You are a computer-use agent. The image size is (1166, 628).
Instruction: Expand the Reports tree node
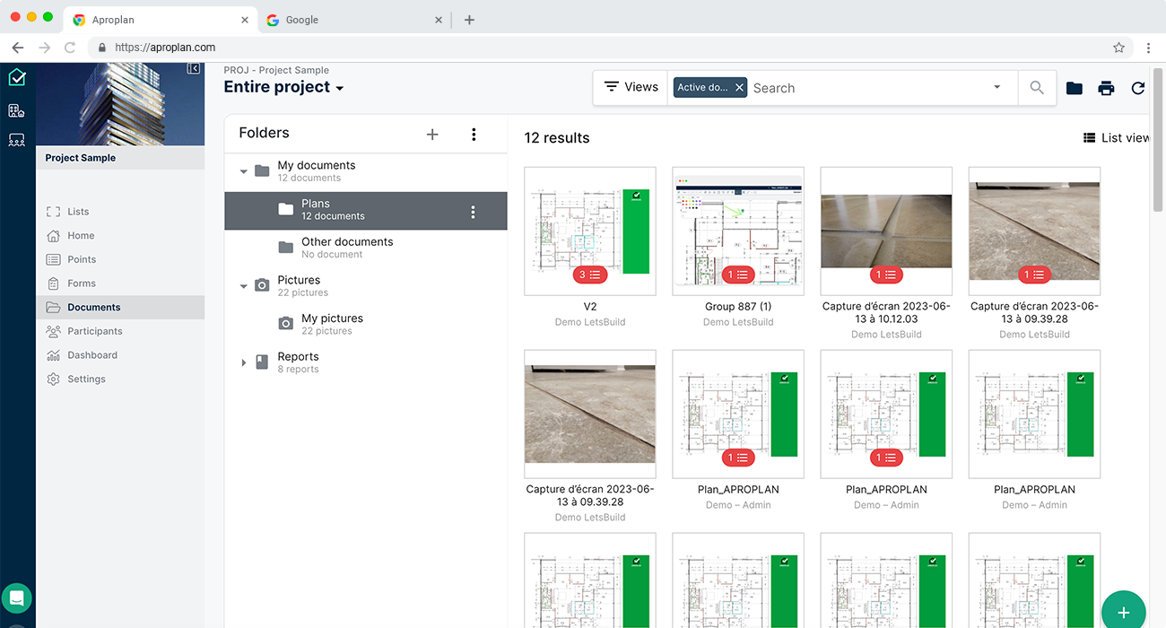click(243, 362)
